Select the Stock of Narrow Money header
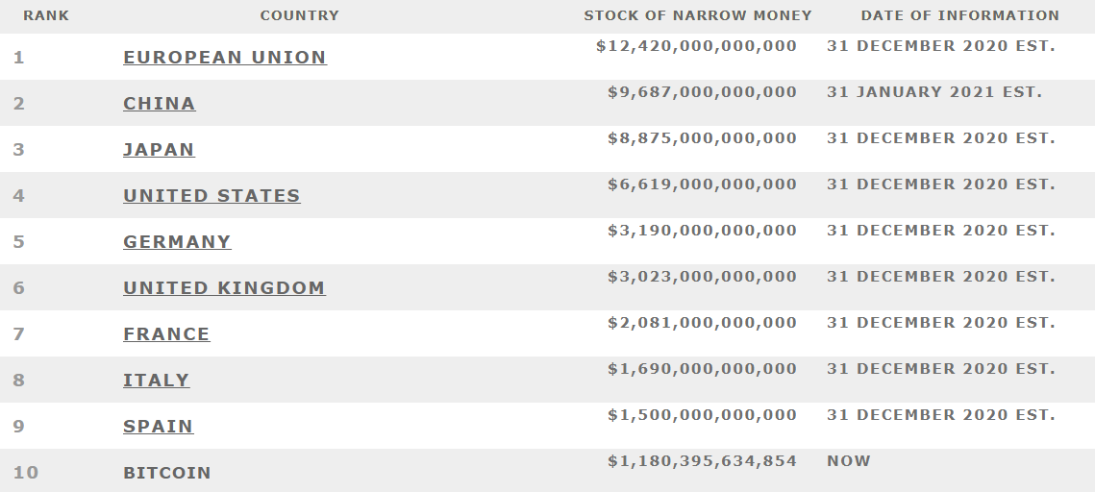The width and height of the screenshot is (1095, 492). click(x=698, y=15)
